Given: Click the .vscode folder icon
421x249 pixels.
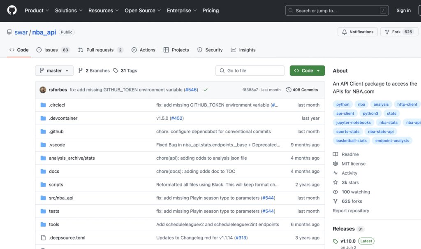Looking at the screenshot, I should (43, 145).
